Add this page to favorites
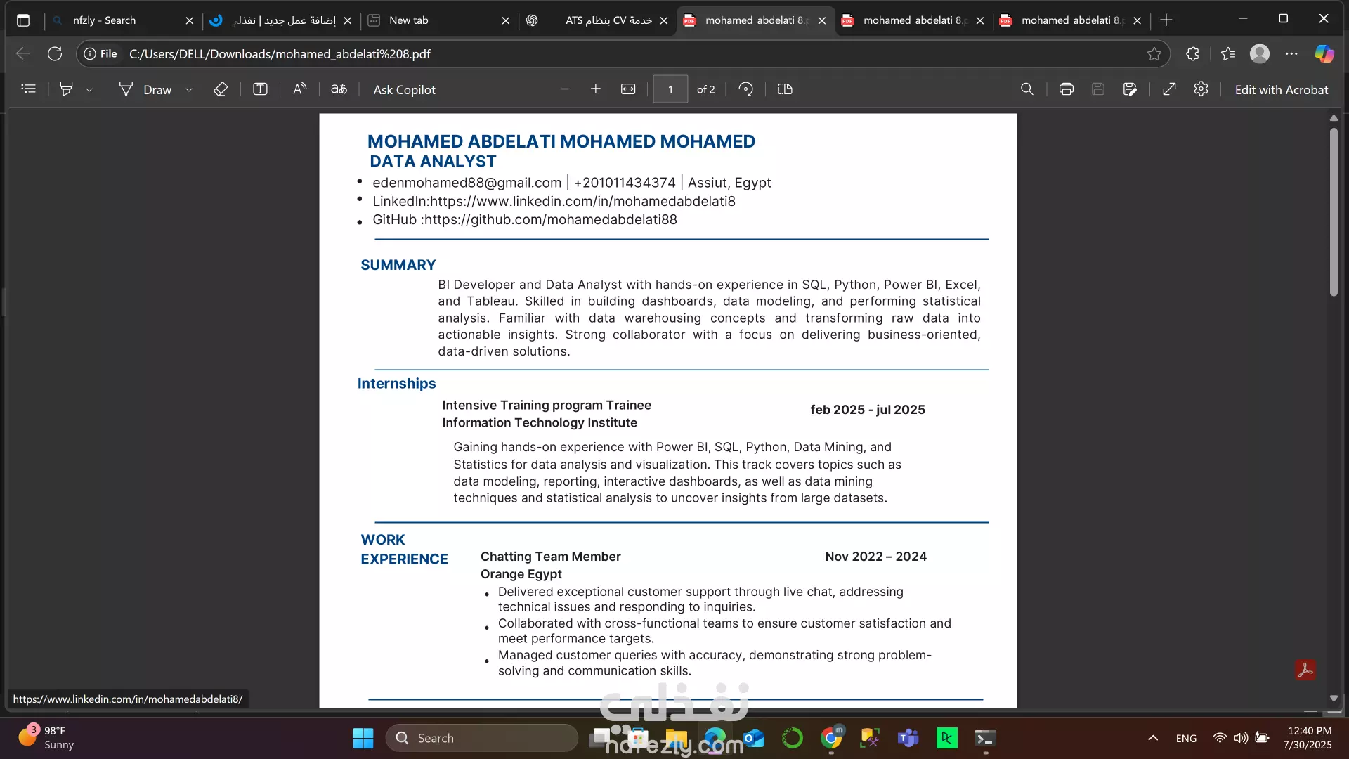Screen dimensions: 1349x759 pyautogui.click(x=1154, y=54)
